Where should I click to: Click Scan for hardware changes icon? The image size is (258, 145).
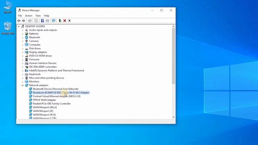[x=54, y=21]
